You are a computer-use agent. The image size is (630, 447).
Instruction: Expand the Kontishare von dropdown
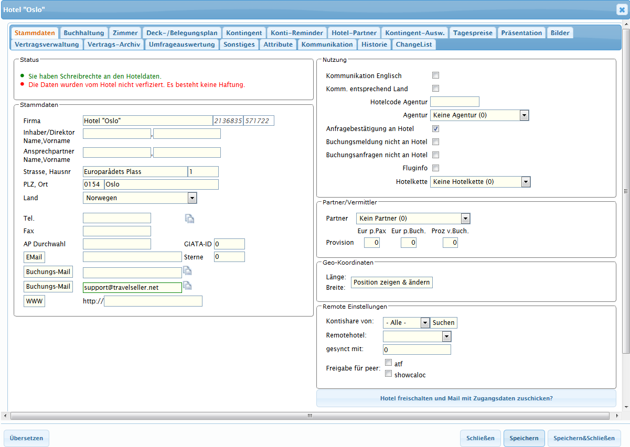424,323
